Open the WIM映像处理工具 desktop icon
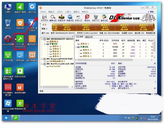The height and width of the screenshot is (124, 164). (8, 90)
